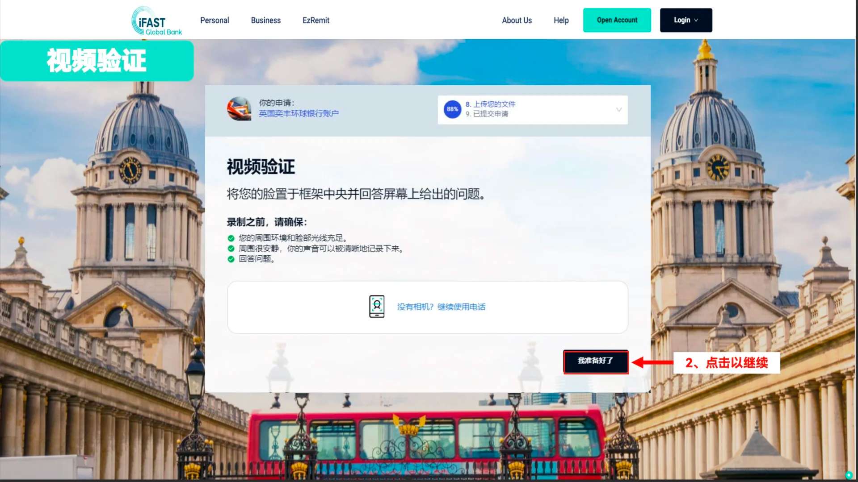Open the Personal menu
Screen dimensions: 858x482
tap(214, 20)
